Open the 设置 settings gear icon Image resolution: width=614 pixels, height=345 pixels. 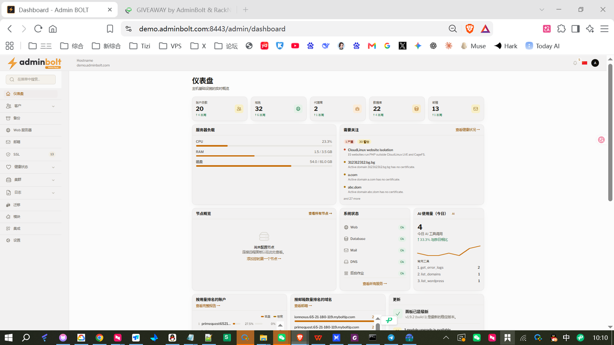pyautogui.click(x=8, y=241)
